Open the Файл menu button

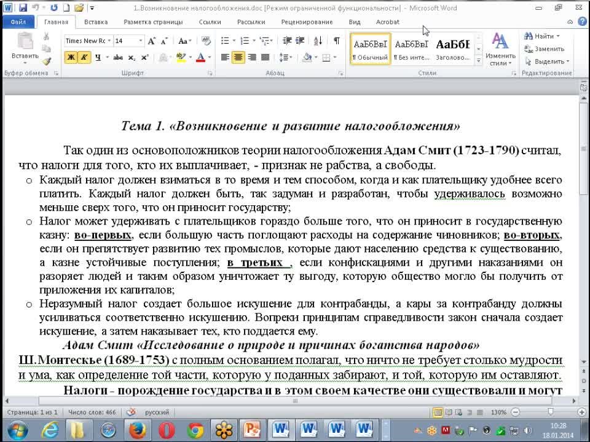pyautogui.click(x=18, y=22)
